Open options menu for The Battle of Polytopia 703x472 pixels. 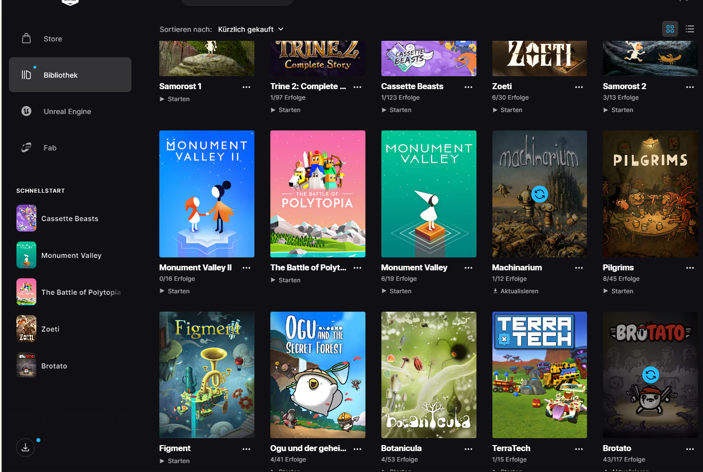(x=357, y=268)
